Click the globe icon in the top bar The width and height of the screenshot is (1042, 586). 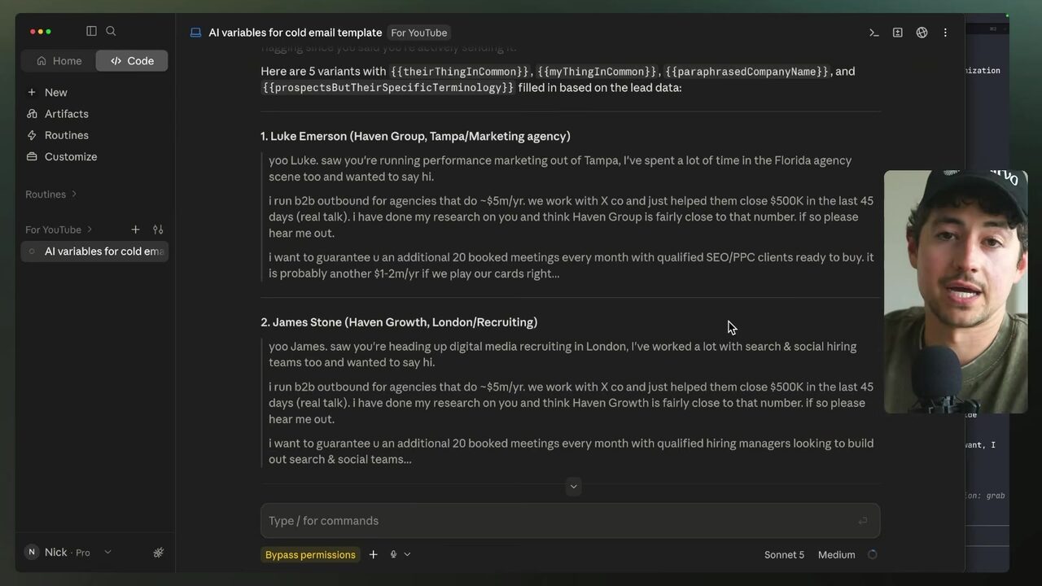922,33
